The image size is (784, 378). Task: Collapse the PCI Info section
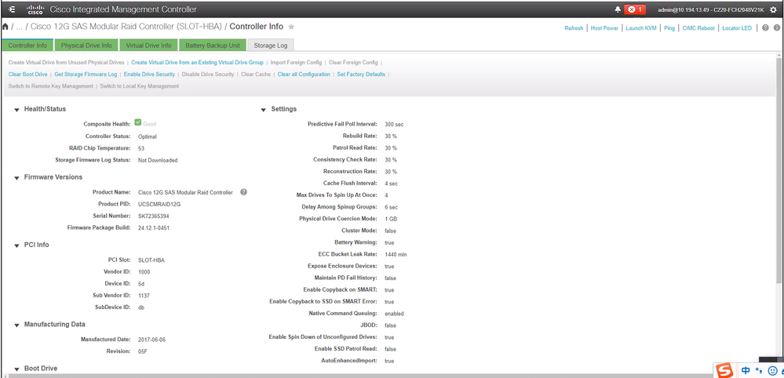[x=16, y=245]
